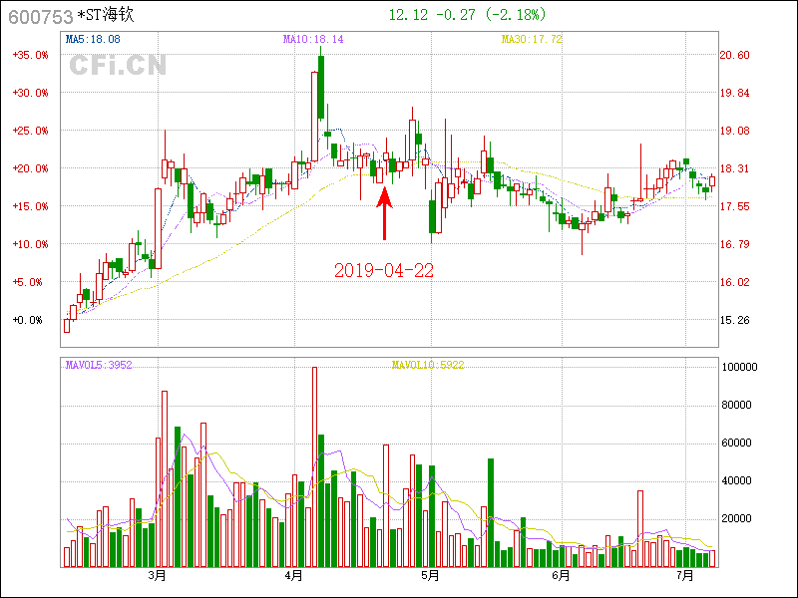Click the MAVOL10:5922 volume label

pyautogui.click(x=428, y=365)
